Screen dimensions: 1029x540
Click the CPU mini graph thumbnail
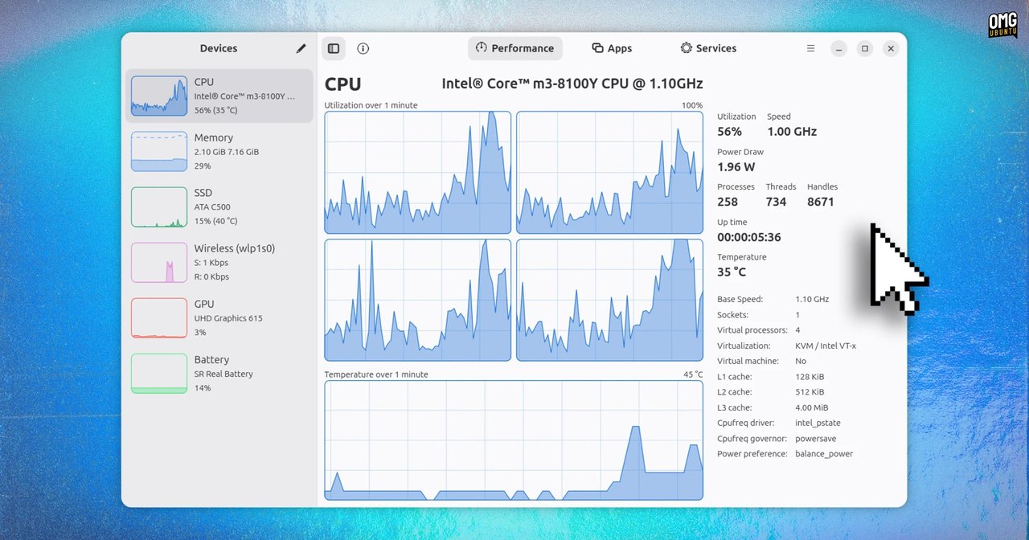pyautogui.click(x=159, y=96)
